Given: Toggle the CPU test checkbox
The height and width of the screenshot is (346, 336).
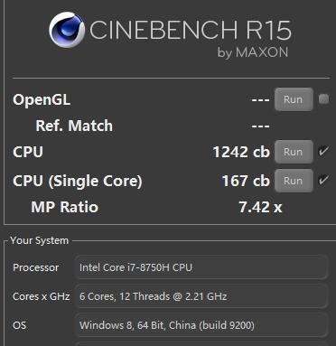Looking at the screenshot, I should (x=323, y=152).
